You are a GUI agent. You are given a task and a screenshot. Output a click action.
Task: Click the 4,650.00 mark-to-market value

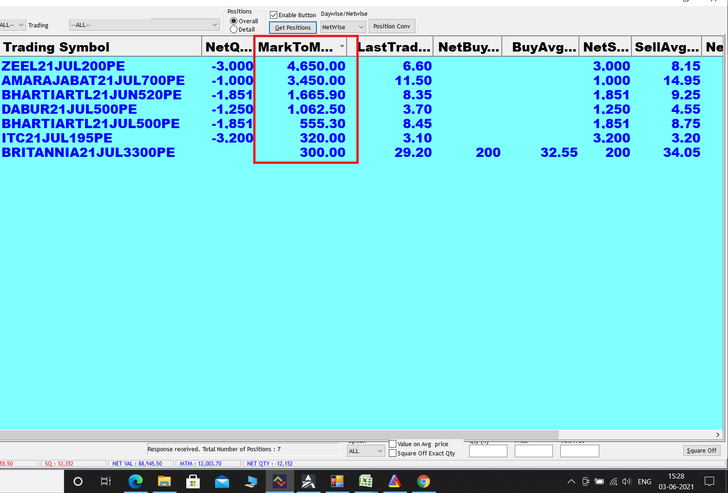point(316,66)
